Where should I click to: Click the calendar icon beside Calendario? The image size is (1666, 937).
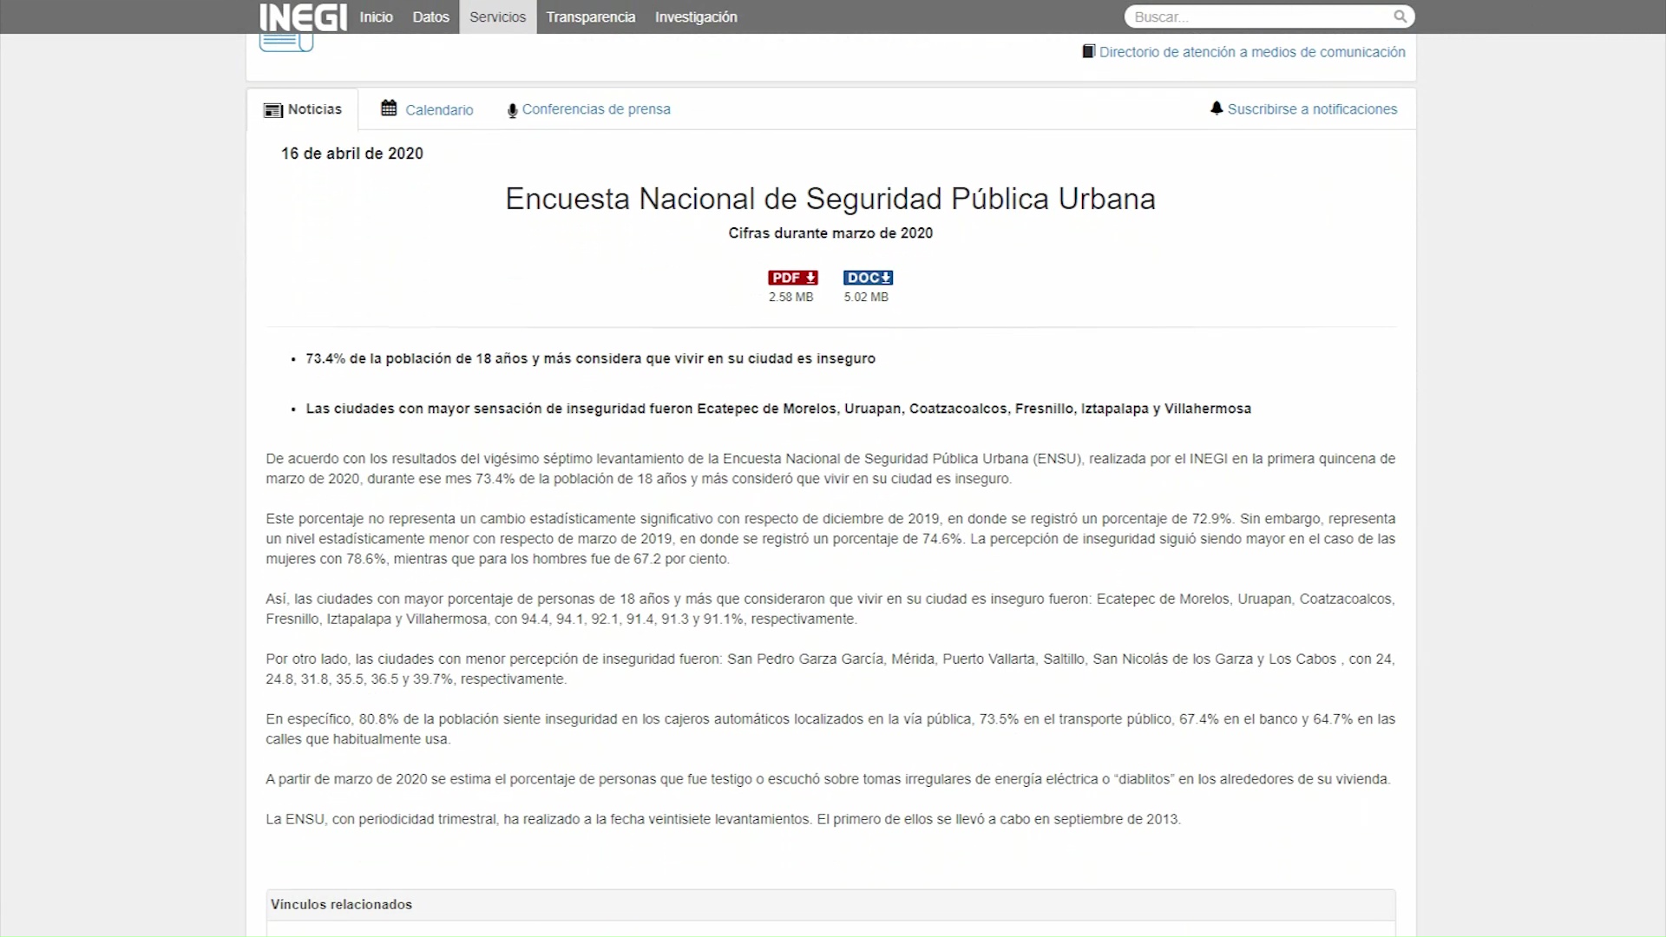click(389, 108)
